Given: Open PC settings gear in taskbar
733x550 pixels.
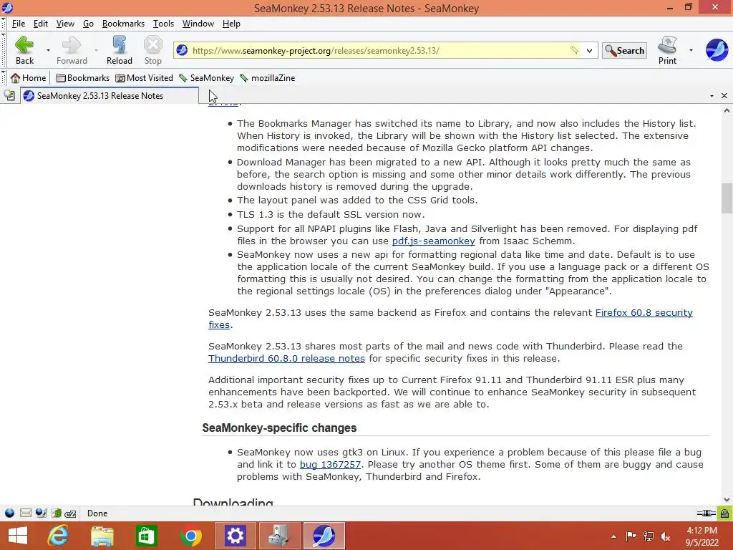Looking at the screenshot, I should [x=235, y=536].
